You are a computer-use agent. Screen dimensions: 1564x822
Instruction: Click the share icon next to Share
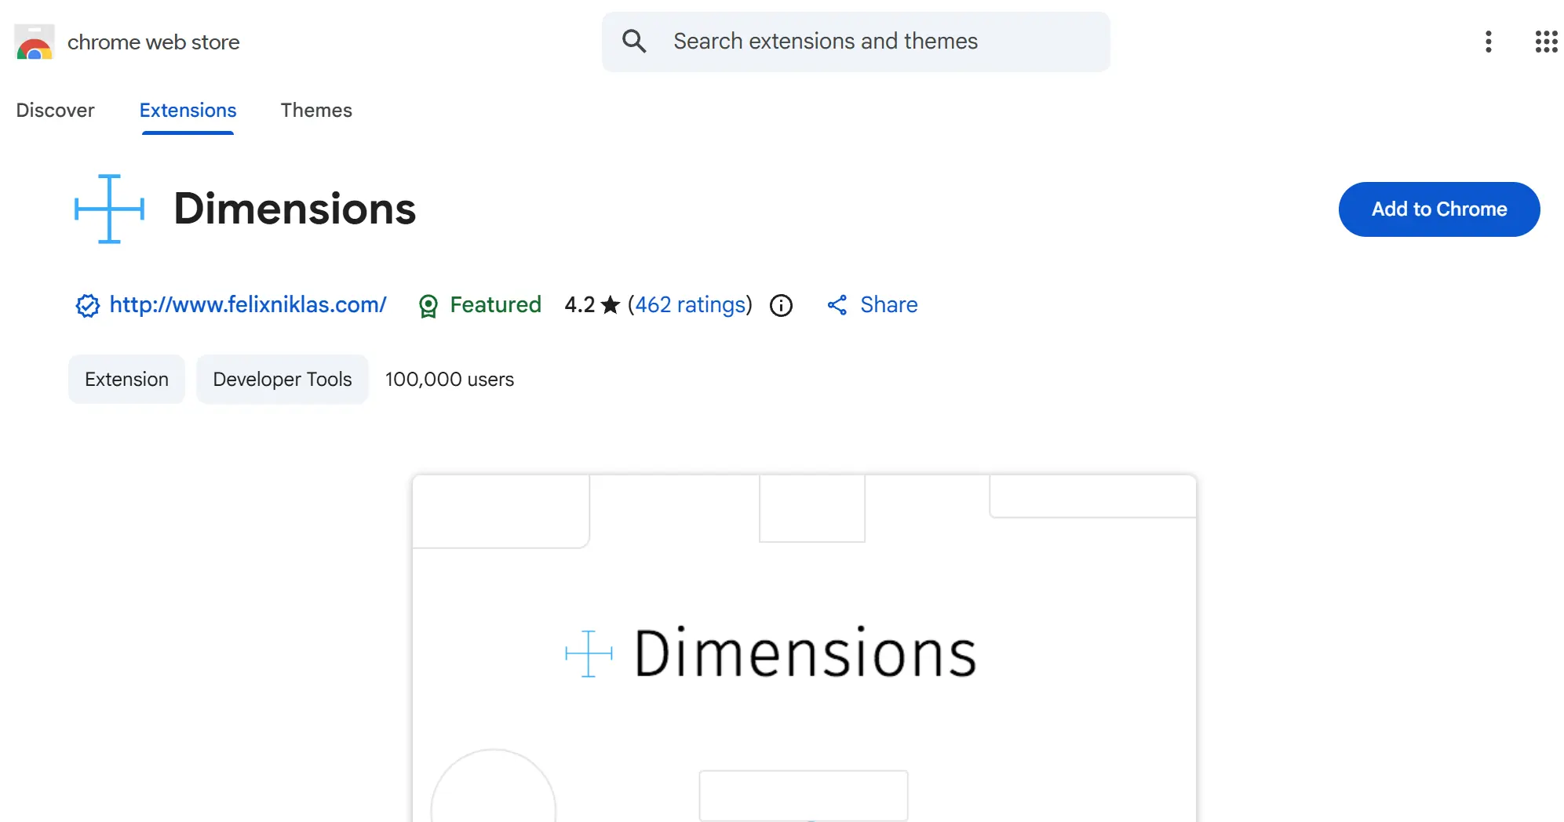pyautogui.click(x=837, y=305)
